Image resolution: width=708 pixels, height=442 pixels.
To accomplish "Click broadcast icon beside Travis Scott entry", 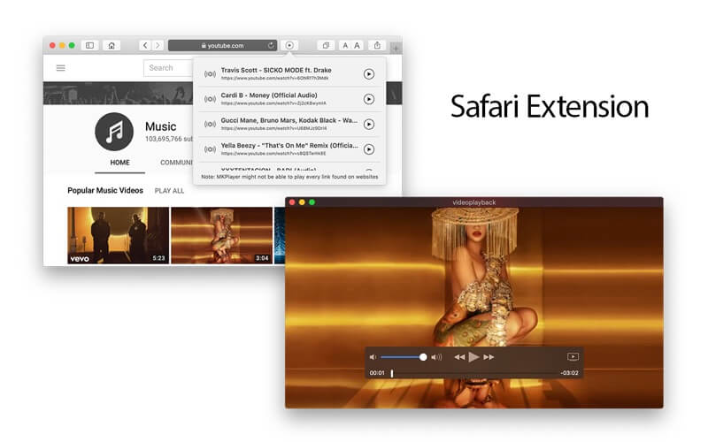I will coord(210,74).
